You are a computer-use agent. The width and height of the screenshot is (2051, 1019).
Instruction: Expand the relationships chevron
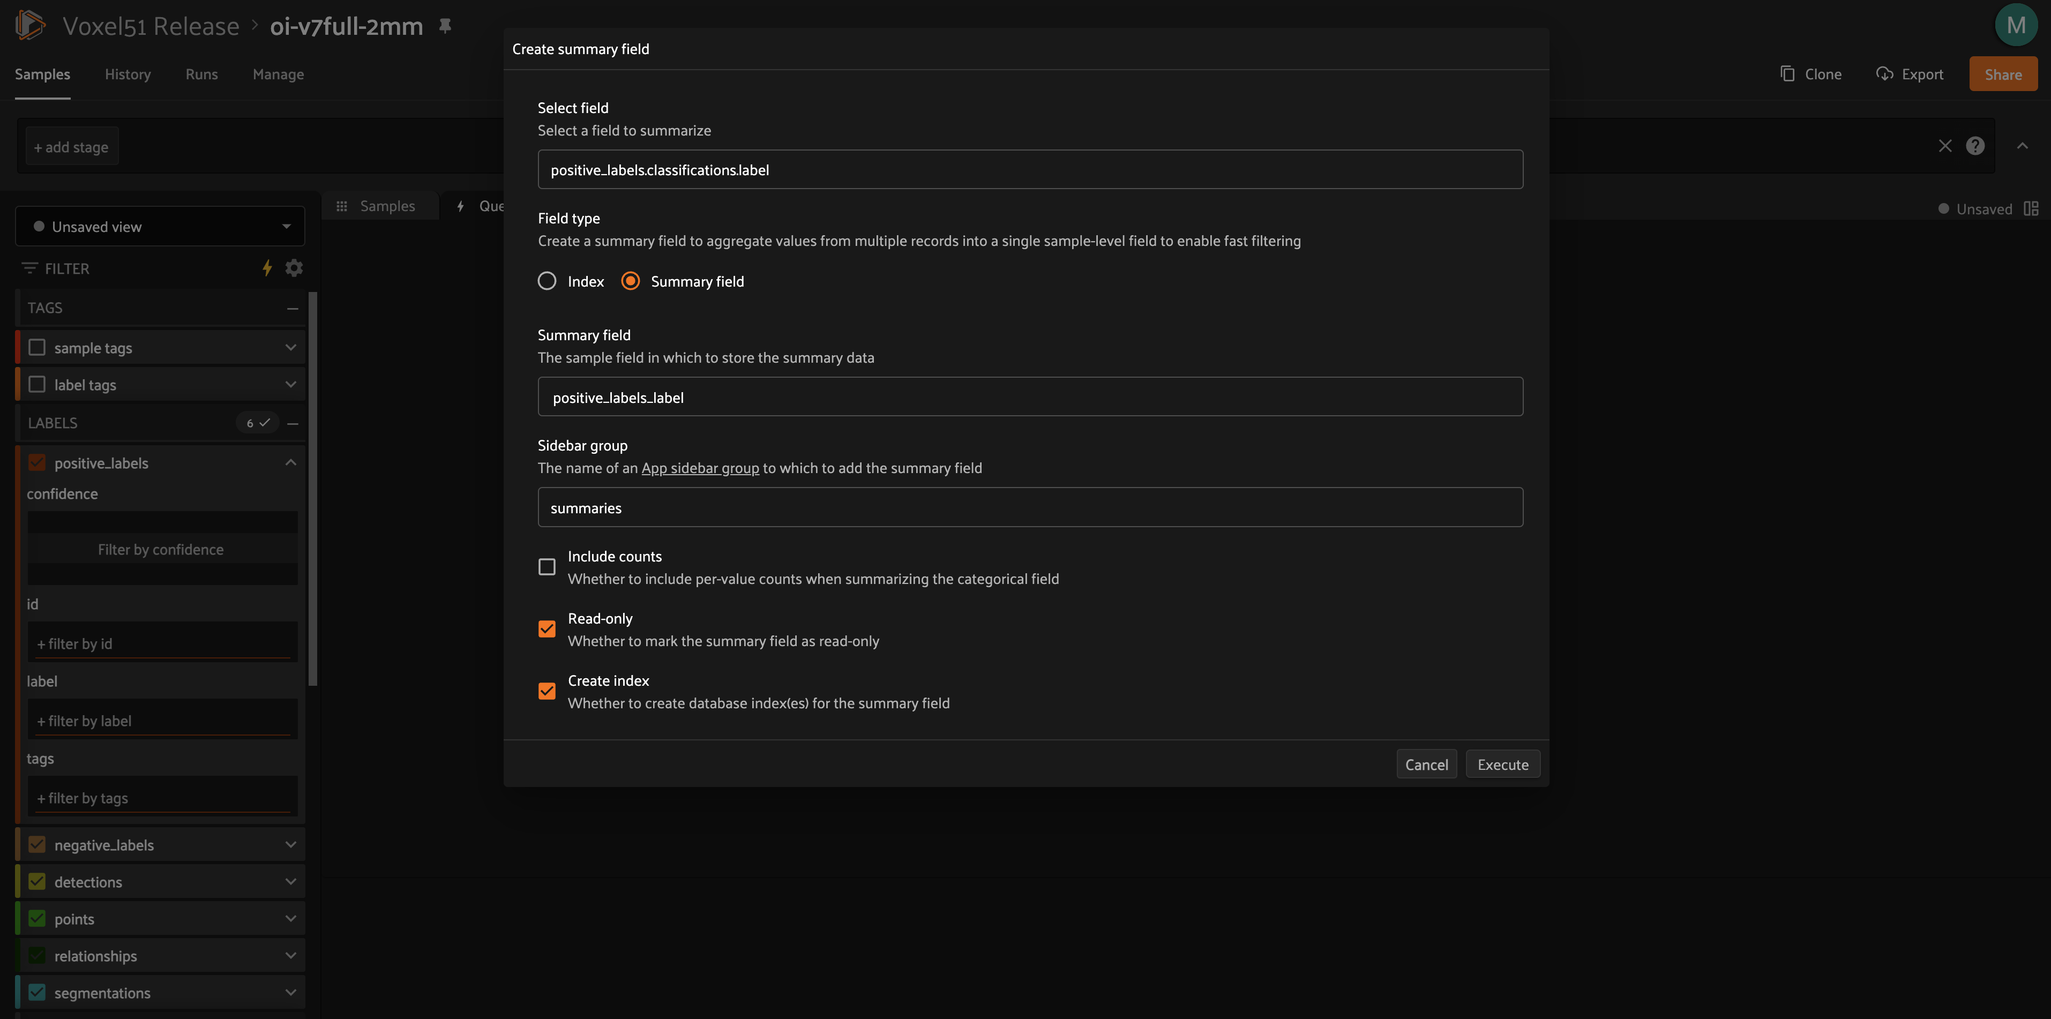pyautogui.click(x=290, y=955)
